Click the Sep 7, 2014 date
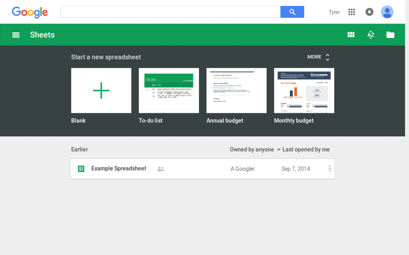Image resolution: width=409 pixels, height=255 pixels. [x=296, y=169]
